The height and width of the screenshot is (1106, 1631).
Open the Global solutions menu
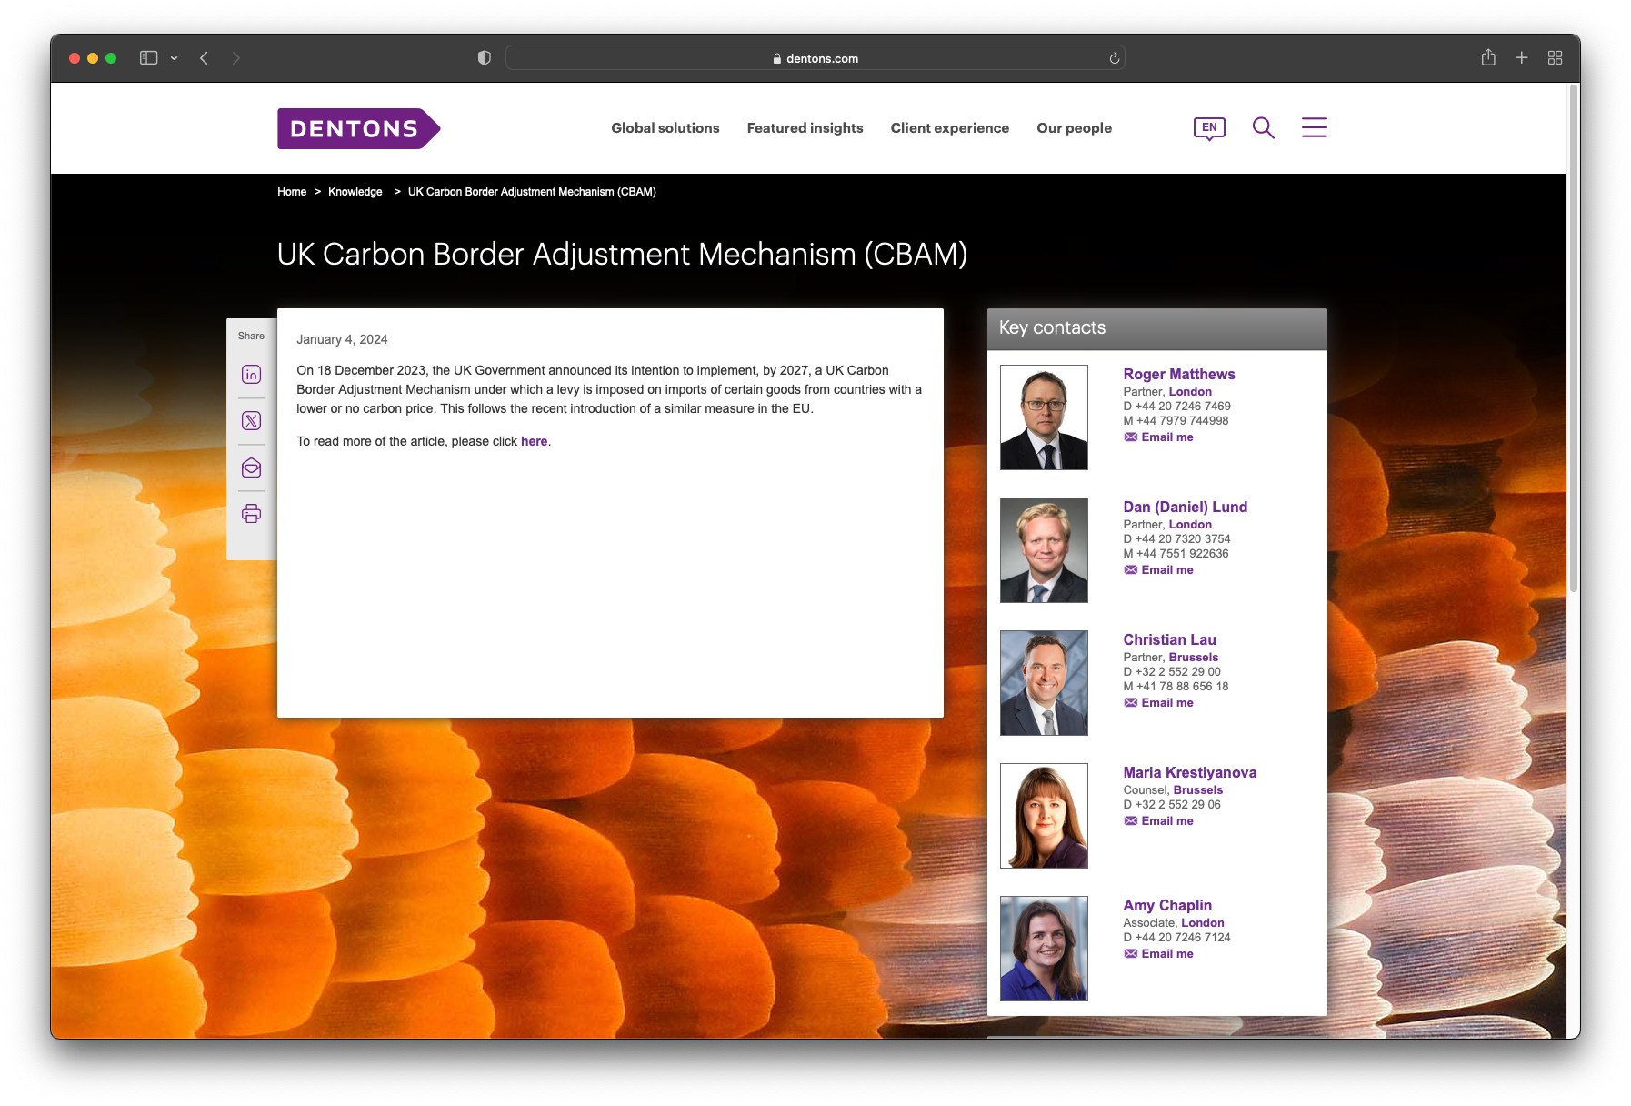tap(665, 128)
